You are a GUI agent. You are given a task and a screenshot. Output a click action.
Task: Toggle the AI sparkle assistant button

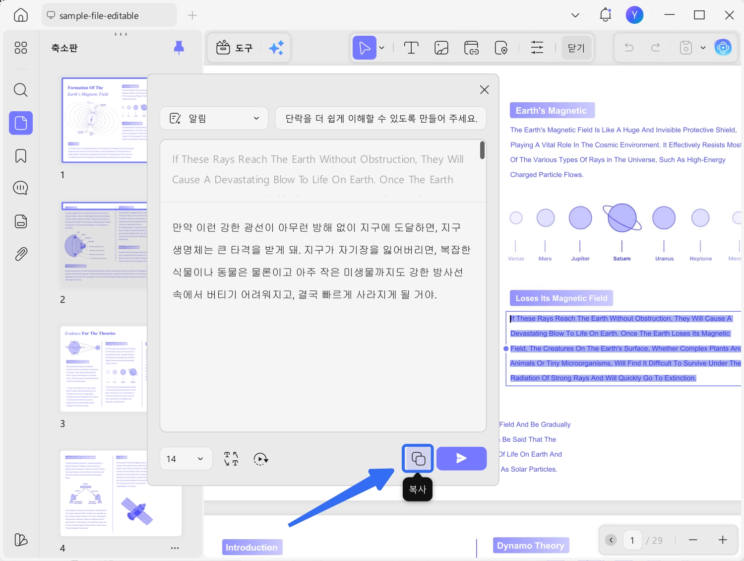click(276, 48)
